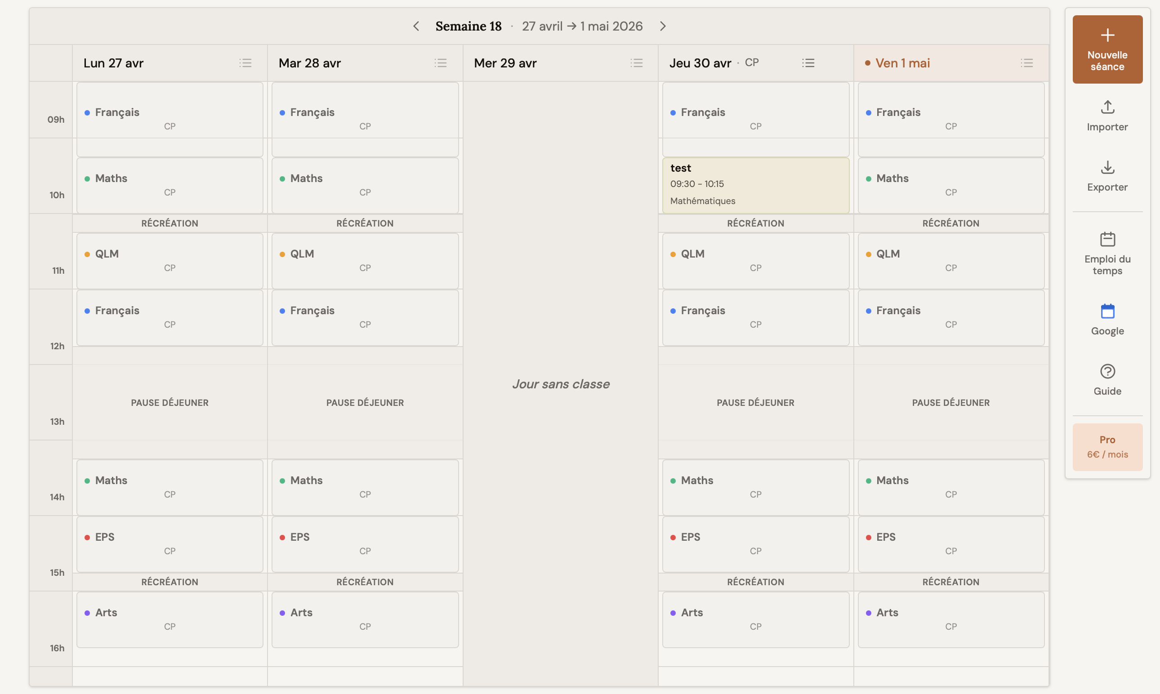Open test session on Thursday 09:30
Viewport: 1160px width, 694px height.
[755, 186]
